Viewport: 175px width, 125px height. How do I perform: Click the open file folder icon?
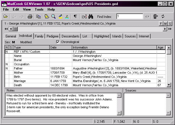point(6,16)
